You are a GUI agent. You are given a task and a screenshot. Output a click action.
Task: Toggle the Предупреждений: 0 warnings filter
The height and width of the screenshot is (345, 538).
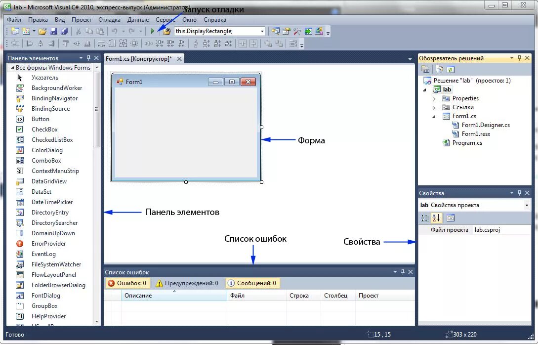coord(187,283)
